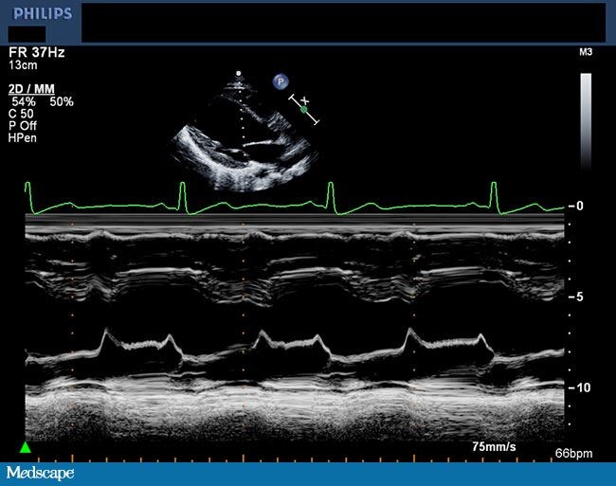This screenshot has width=616, height=486.
Task: Click the PHILIPS logo
Action: [x=43, y=14]
